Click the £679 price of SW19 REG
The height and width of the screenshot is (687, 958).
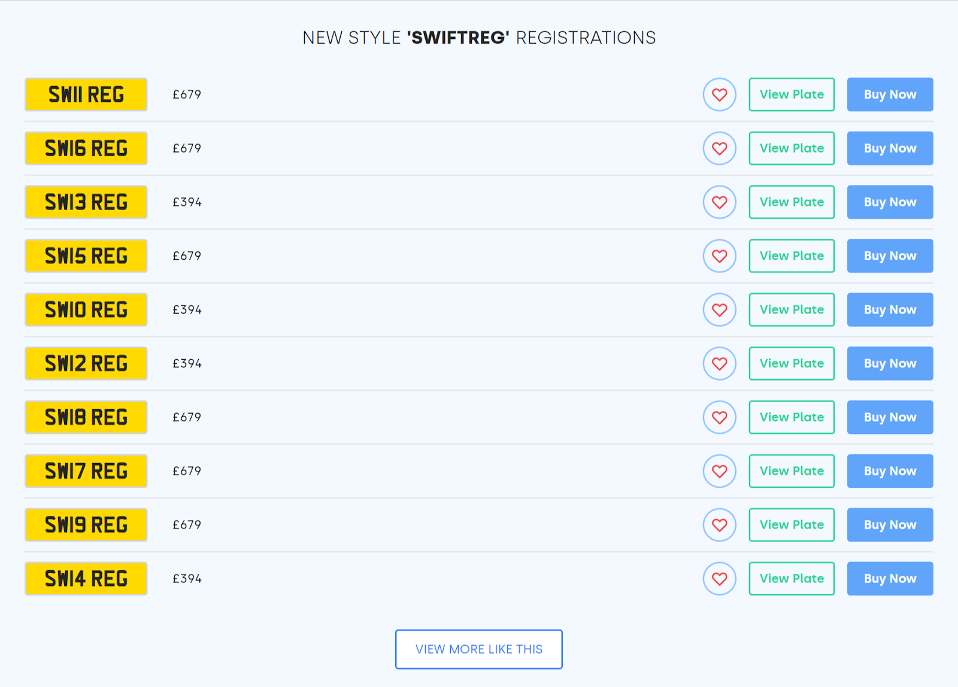pos(187,525)
